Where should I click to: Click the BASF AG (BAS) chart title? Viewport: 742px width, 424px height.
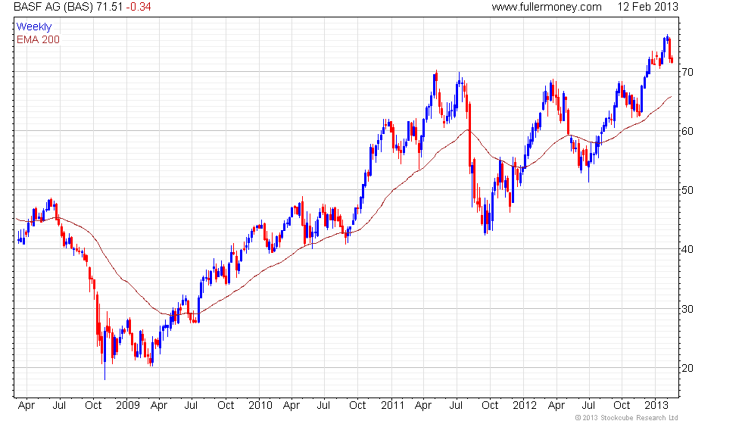pos(54,7)
